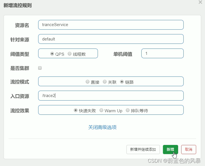The height and width of the screenshot is (166, 205).
Task: Click the 资源名 input field
Action: tap(111, 25)
